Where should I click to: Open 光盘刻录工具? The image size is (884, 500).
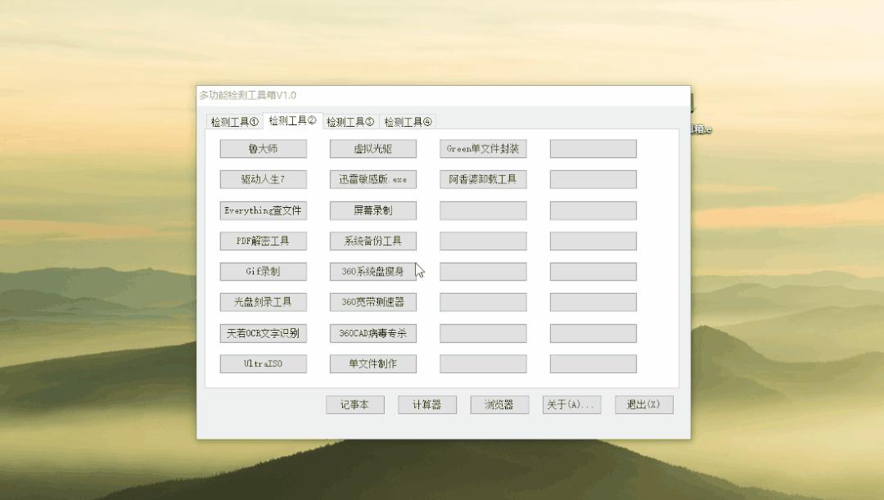(262, 302)
